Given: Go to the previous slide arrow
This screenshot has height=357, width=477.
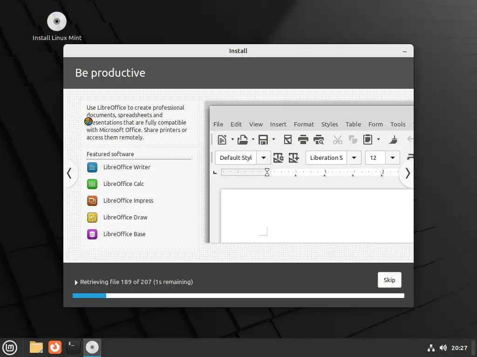Looking at the screenshot, I should pyautogui.click(x=69, y=173).
